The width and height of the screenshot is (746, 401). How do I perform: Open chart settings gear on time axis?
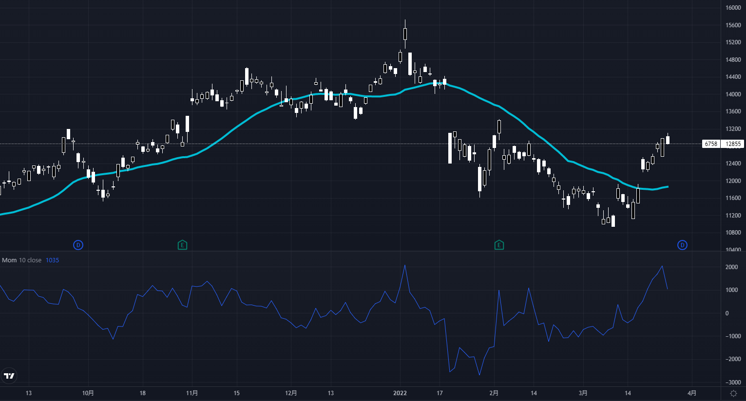pos(733,393)
